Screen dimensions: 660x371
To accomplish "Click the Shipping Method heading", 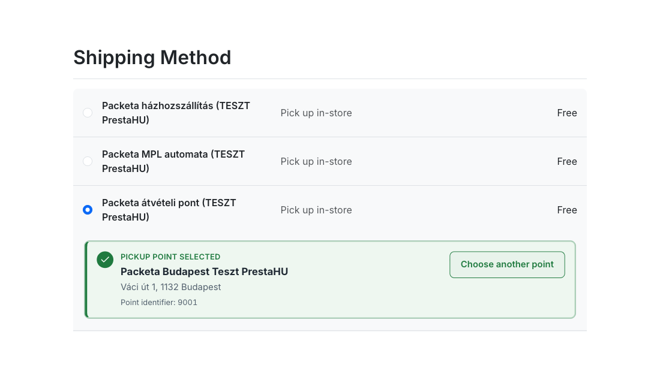I will pyautogui.click(x=152, y=58).
